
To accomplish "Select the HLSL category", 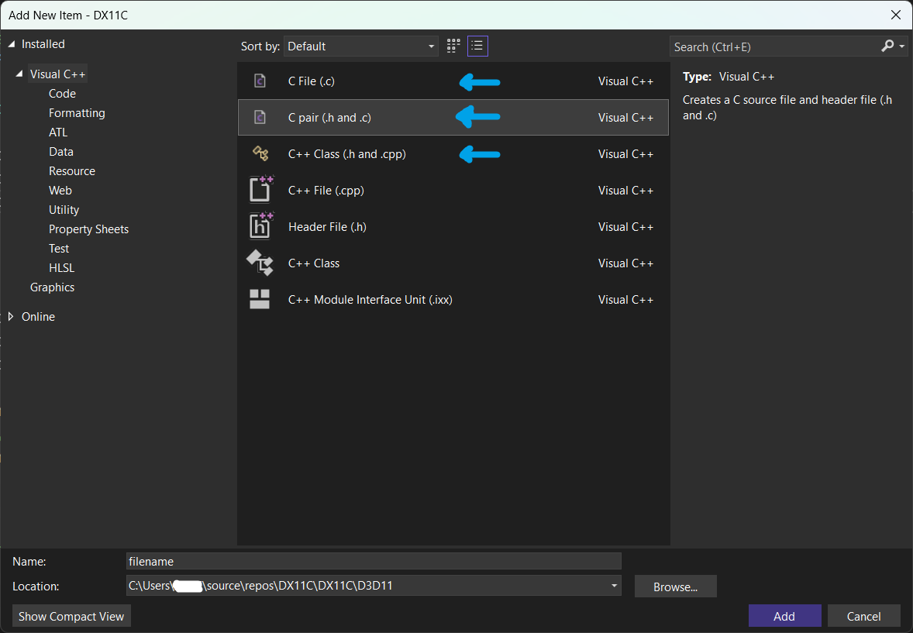I will pos(62,268).
